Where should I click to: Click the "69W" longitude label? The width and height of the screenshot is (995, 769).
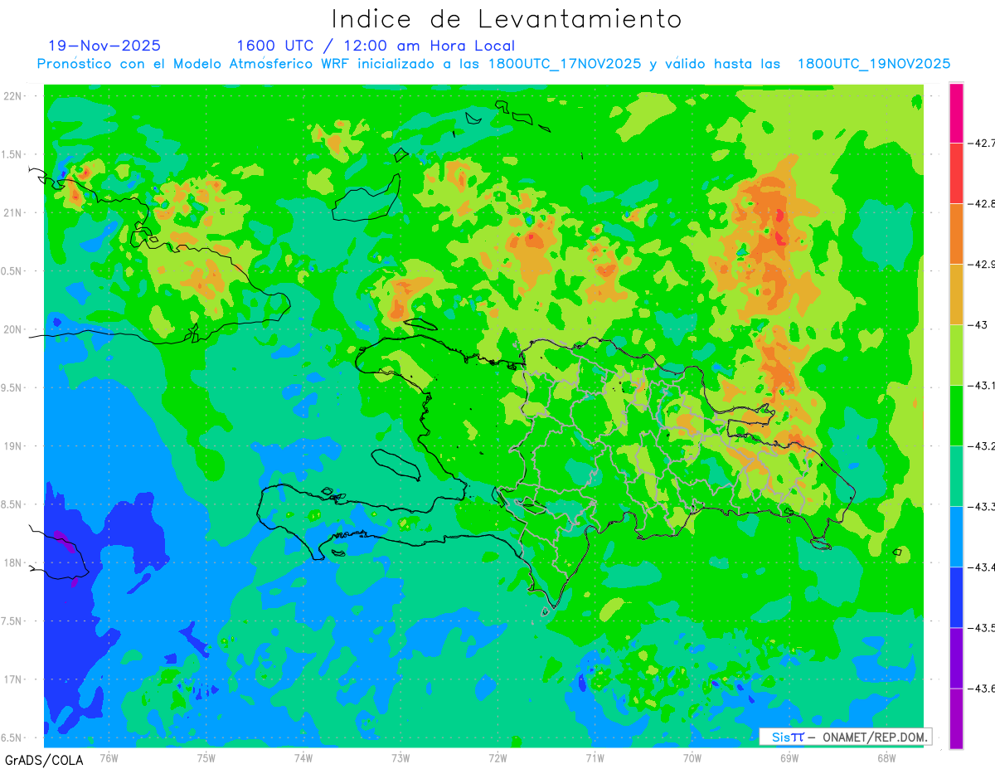789,758
